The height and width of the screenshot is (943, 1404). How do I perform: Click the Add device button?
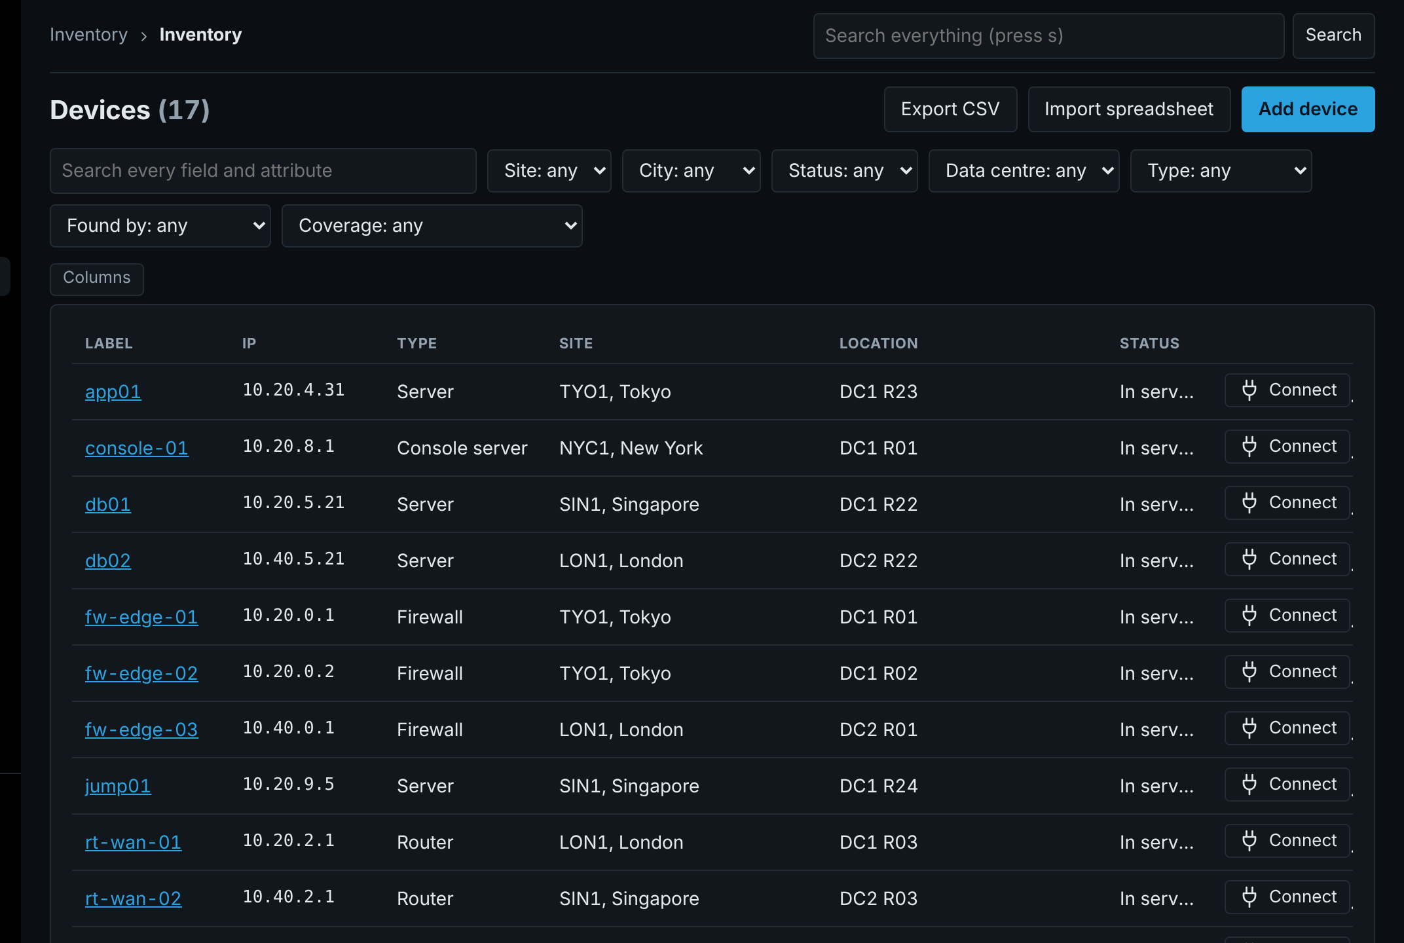1308,109
